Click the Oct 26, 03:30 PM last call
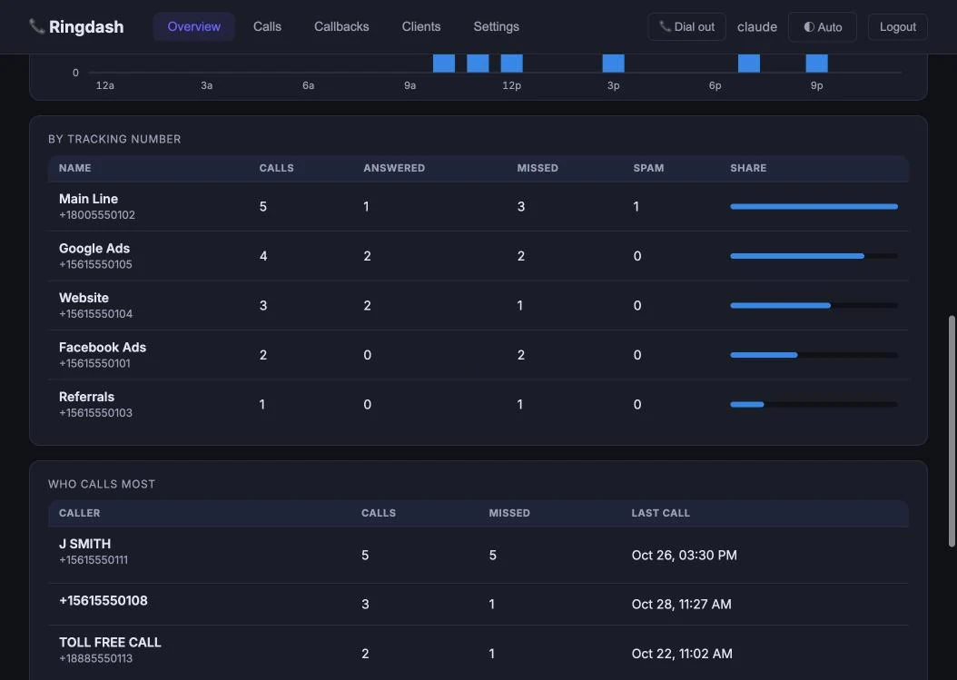957x680 pixels. click(x=685, y=555)
